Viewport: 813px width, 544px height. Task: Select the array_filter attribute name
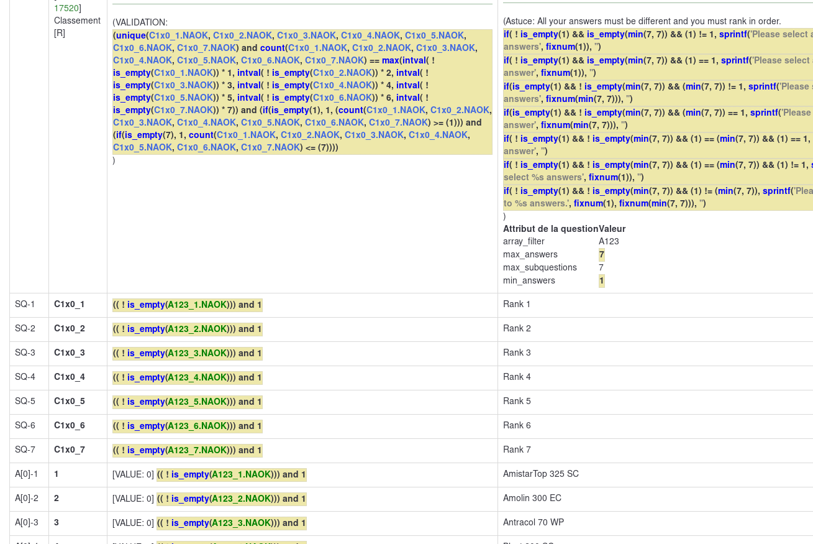coord(524,241)
